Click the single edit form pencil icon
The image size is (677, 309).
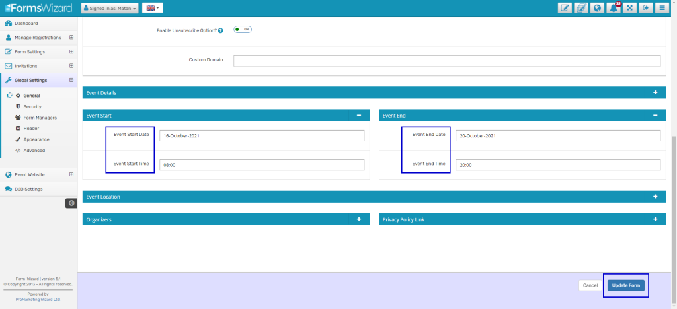(565, 8)
